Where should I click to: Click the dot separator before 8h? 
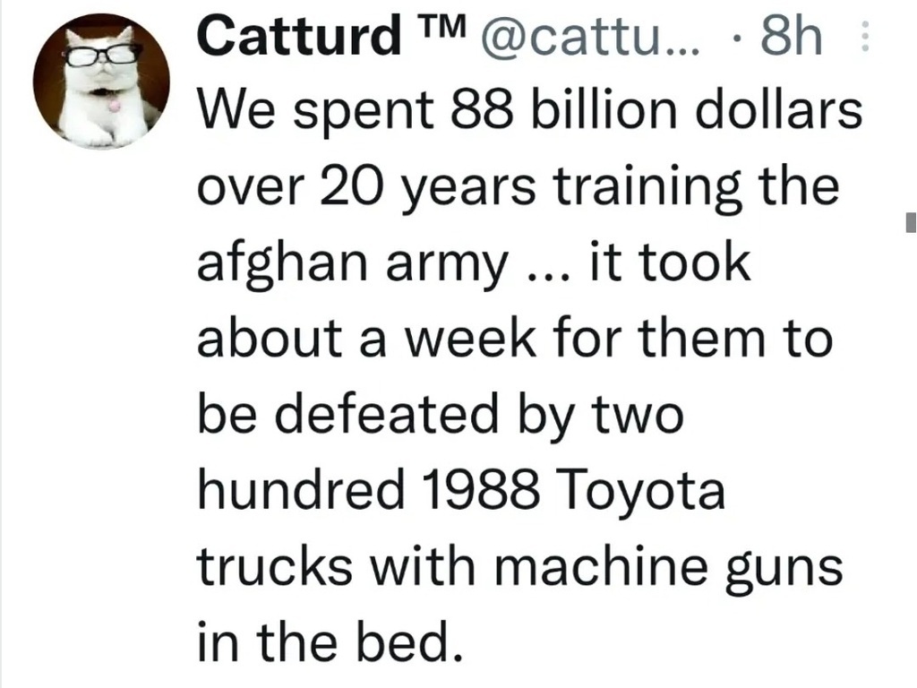click(x=738, y=39)
